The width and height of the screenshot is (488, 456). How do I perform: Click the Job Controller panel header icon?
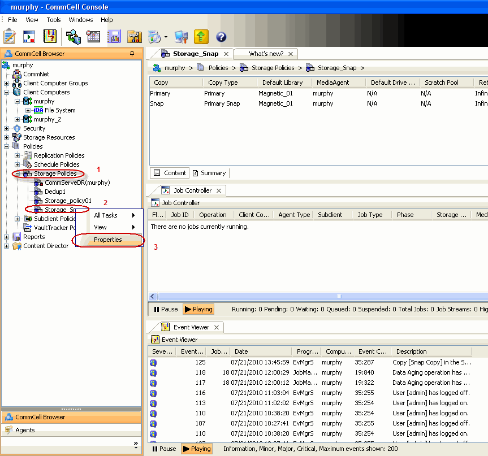pos(155,203)
